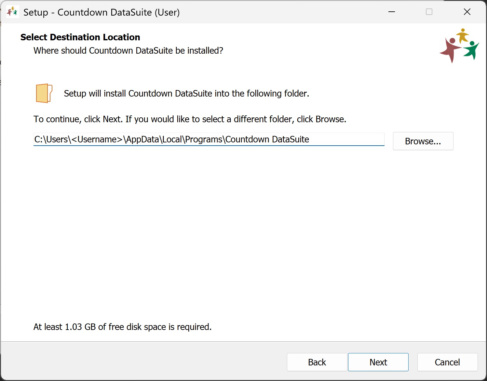
Task: Go back with the Back button
Action: point(317,362)
